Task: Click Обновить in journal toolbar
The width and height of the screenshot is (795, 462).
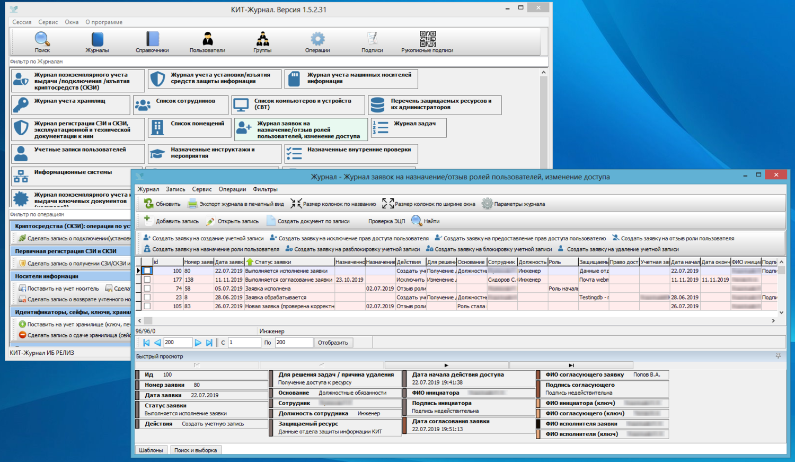Action: tap(162, 204)
